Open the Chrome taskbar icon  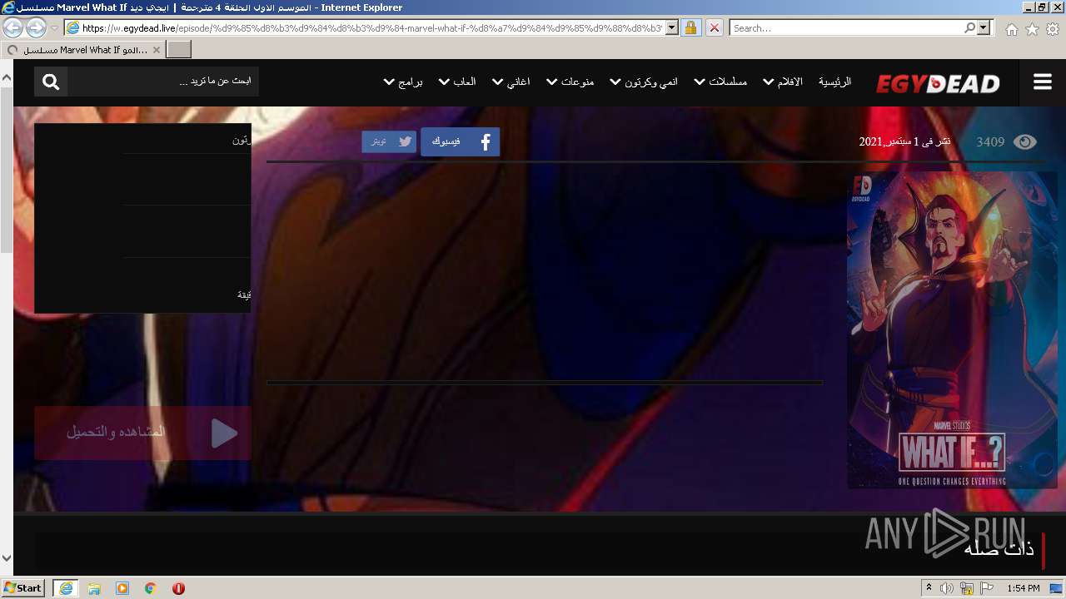pos(151,588)
